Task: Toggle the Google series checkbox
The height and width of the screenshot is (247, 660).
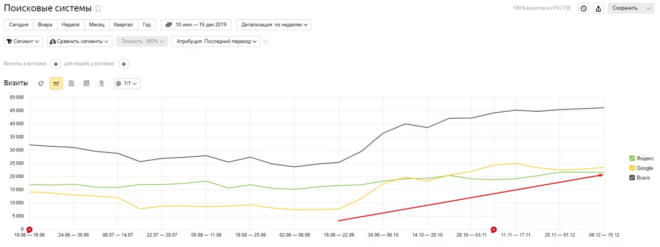Action: coord(632,168)
